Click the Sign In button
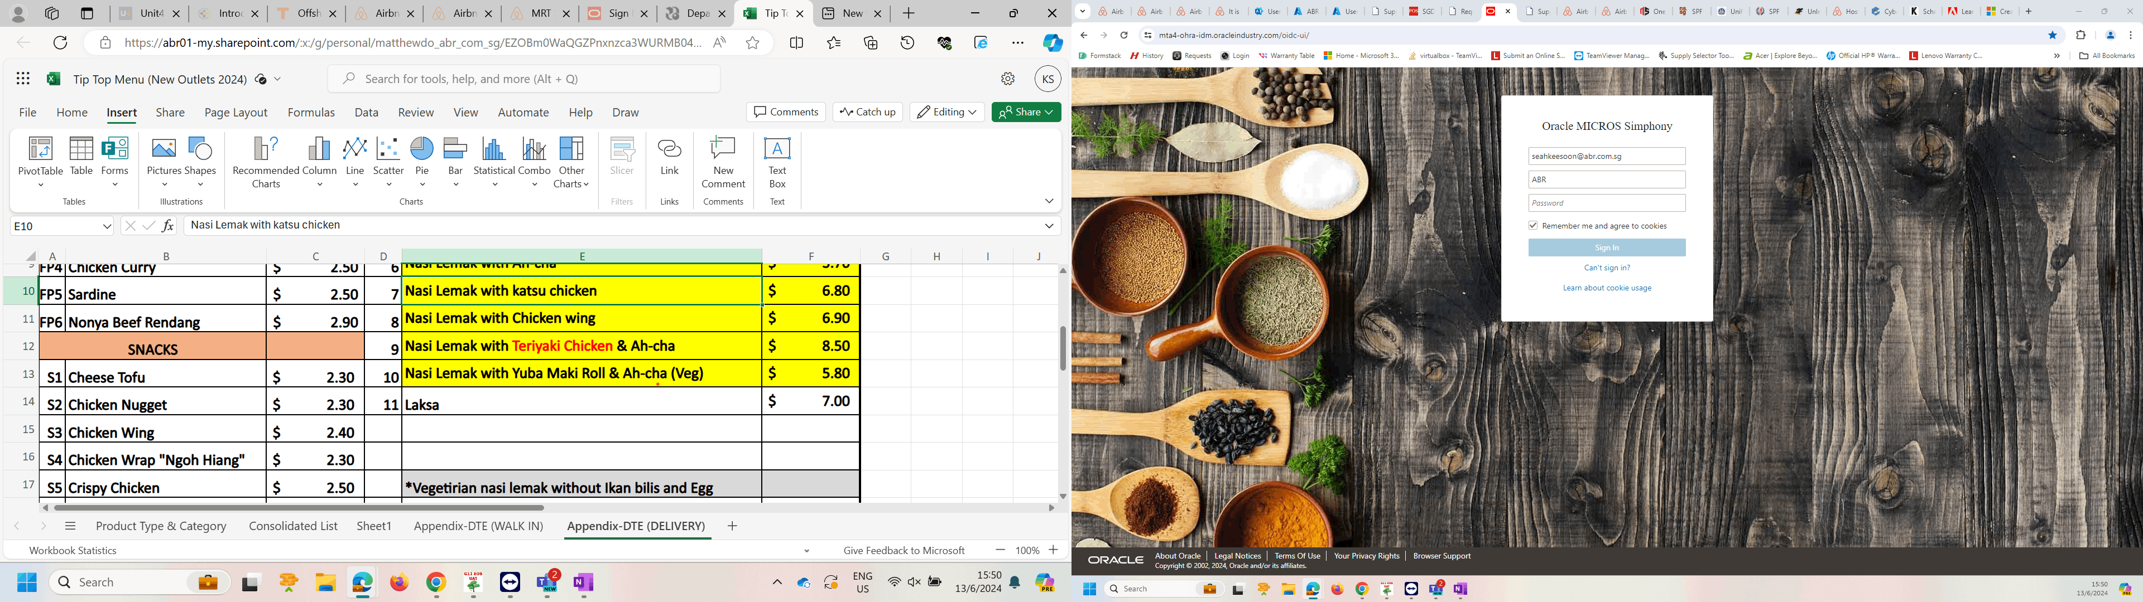 1607,248
